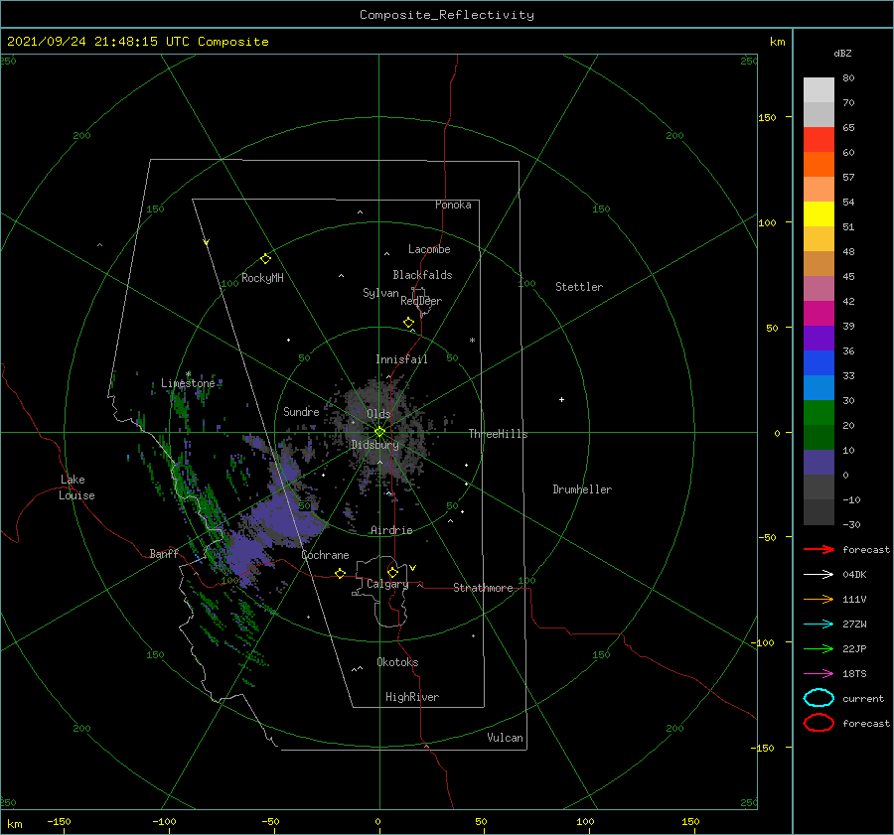The image size is (894, 835).
Task: Select the red 60–65 dBZ swatch
Action: click(x=819, y=140)
